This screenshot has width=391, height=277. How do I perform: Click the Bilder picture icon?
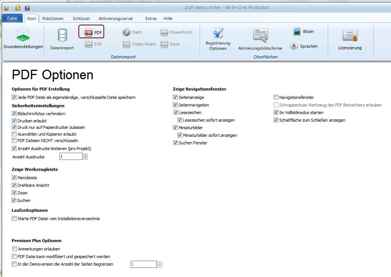(x=297, y=31)
